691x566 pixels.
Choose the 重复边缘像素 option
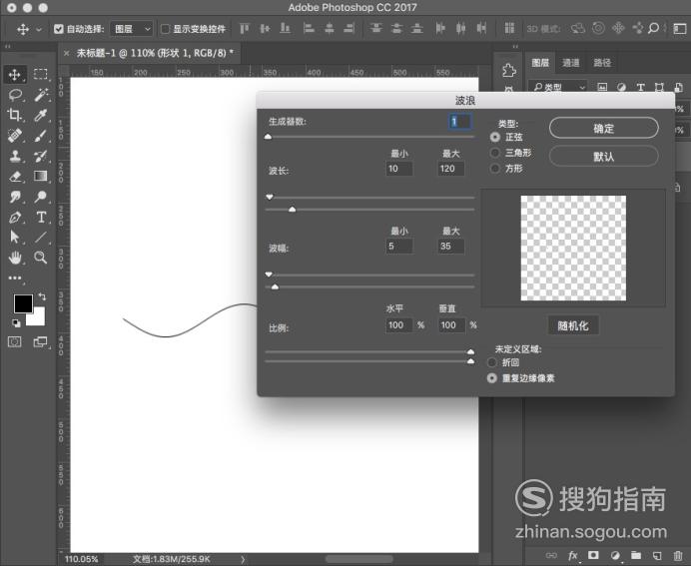[x=492, y=378]
